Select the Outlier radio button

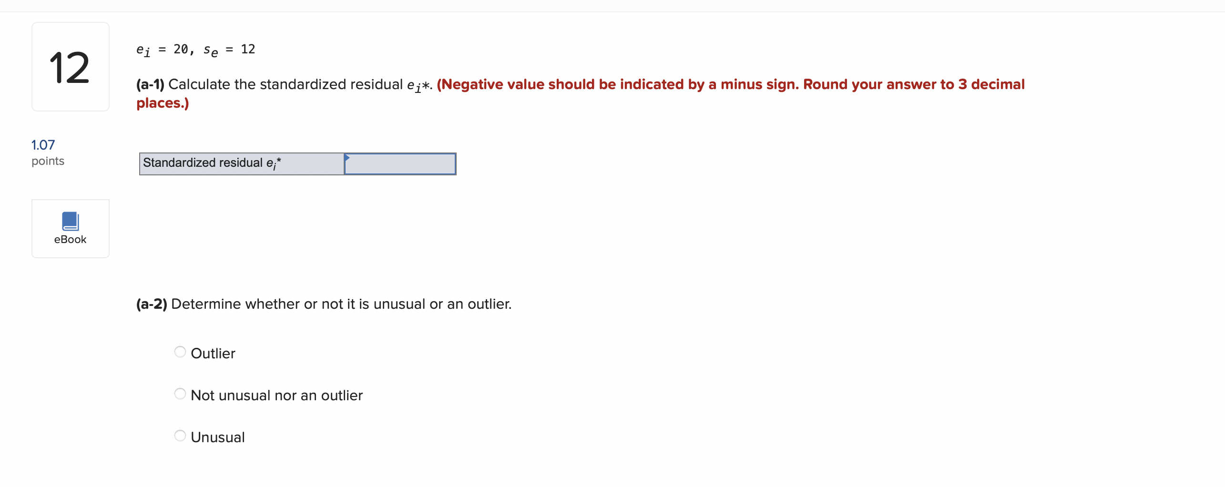tap(180, 352)
